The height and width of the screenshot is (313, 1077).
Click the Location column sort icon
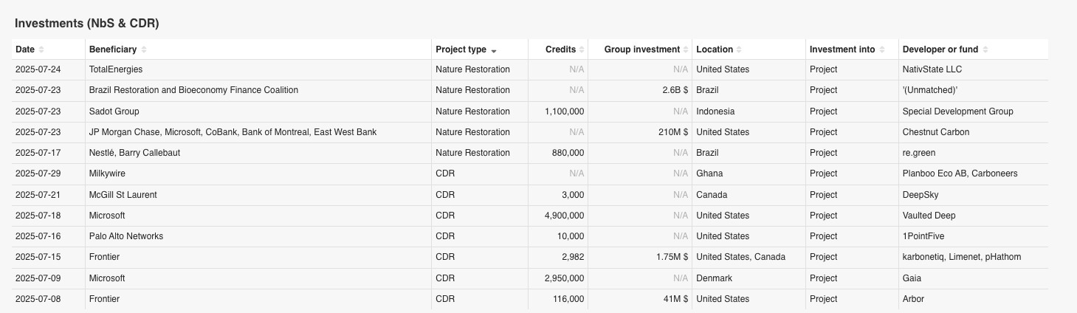click(x=739, y=49)
